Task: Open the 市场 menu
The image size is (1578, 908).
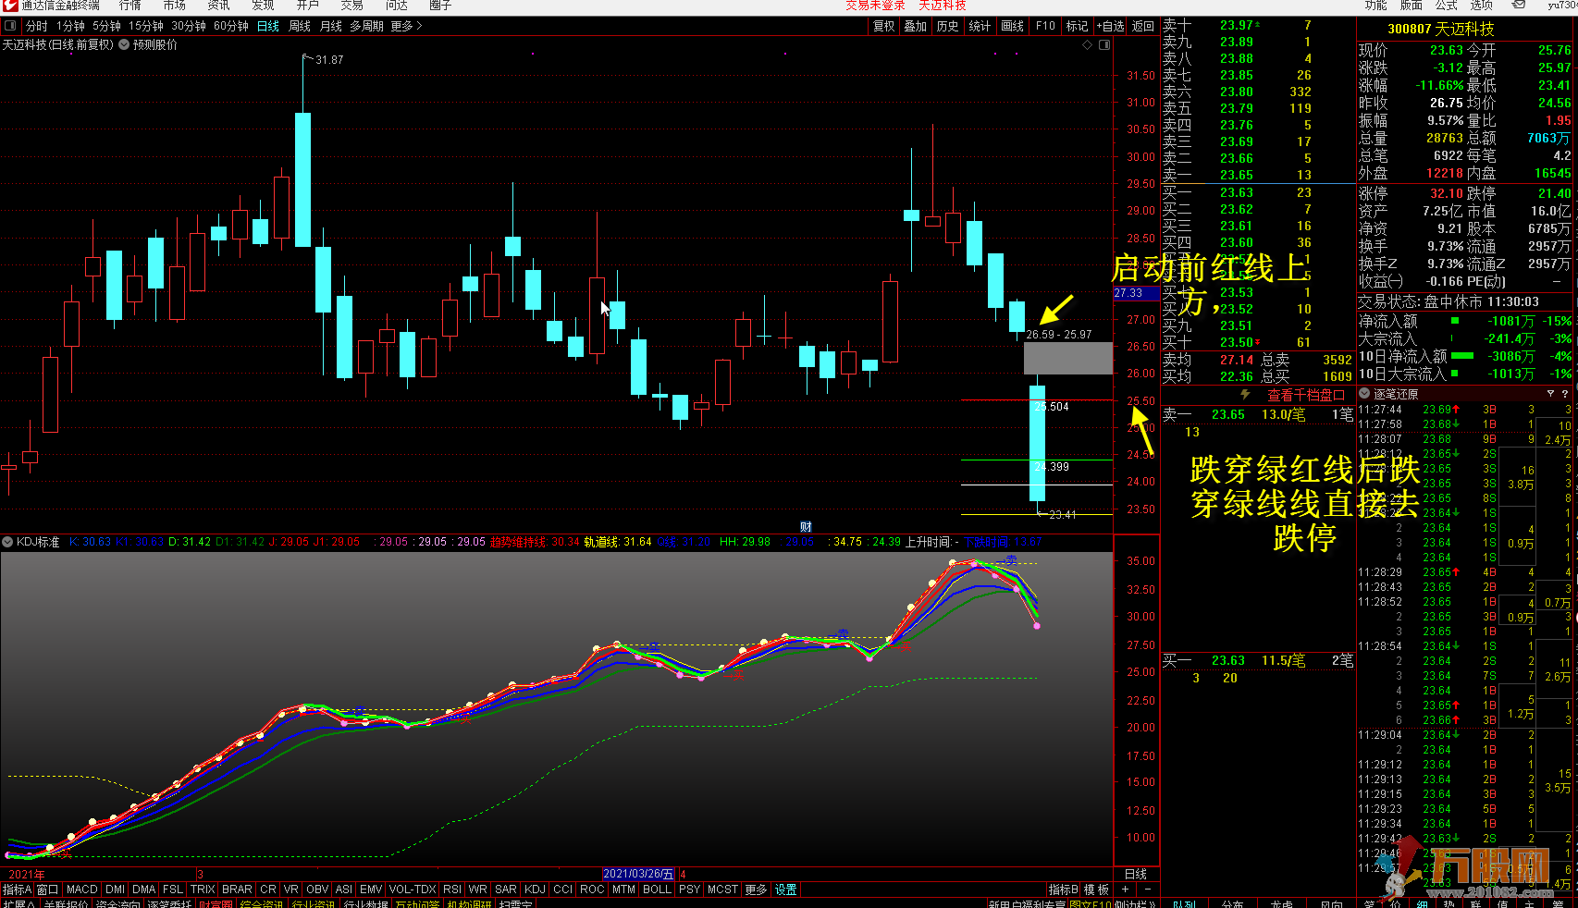Action: (x=175, y=5)
